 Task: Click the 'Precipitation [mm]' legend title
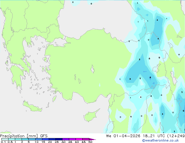click(19, 136)
